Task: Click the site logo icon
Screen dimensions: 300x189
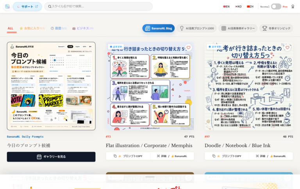Action: 7,7
